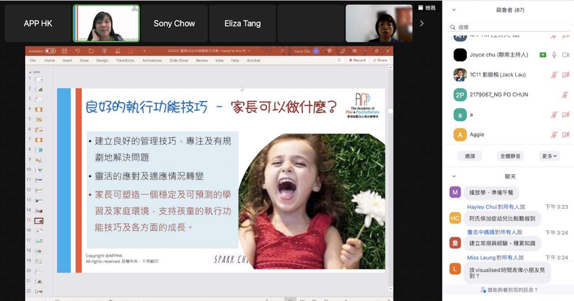
Task: Switch to the Design ribbon tab
Action: [x=102, y=60]
